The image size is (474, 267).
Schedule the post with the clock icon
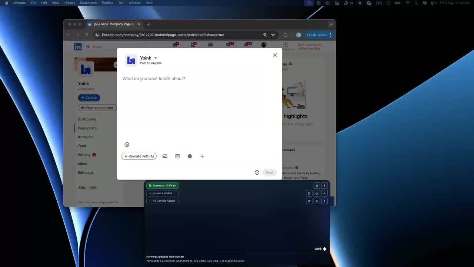point(257,172)
